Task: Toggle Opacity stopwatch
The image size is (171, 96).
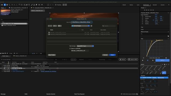Action: point(142,24)
